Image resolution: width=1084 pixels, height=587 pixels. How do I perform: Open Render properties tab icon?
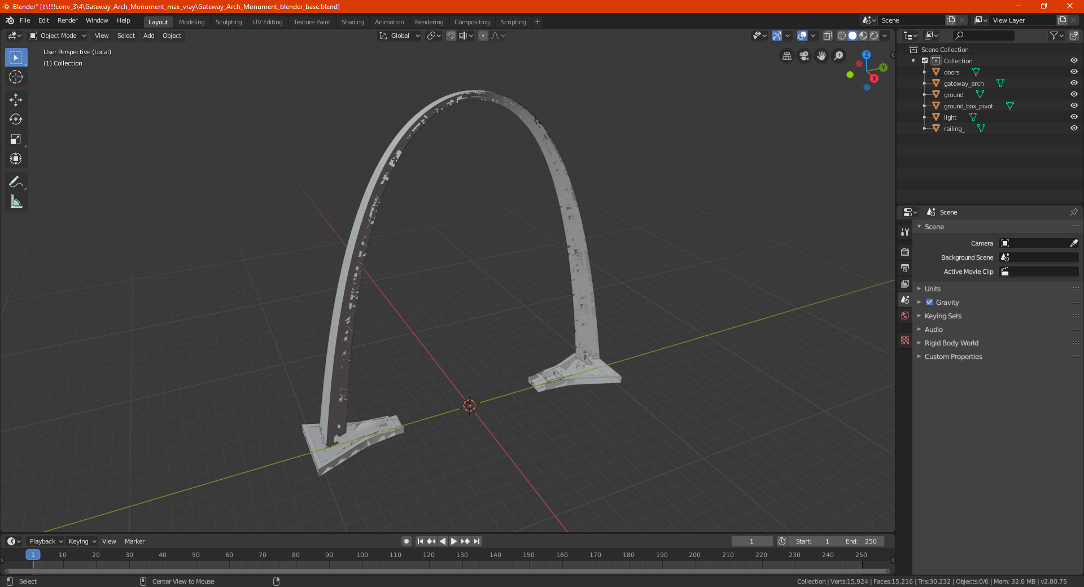coord(905,252)
